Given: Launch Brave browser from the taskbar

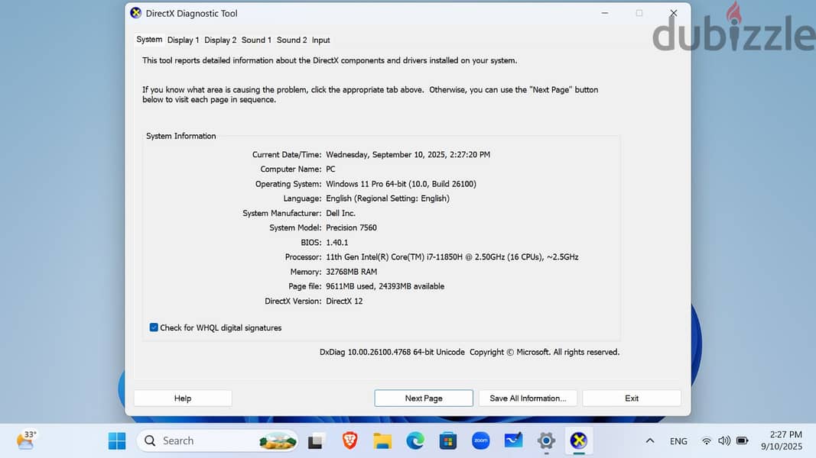Looking at the screenshot, I should tap(349, 441).
